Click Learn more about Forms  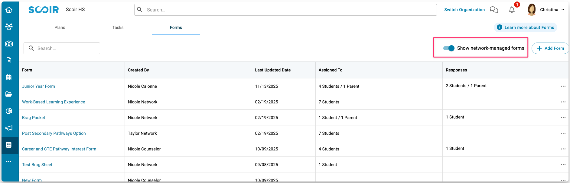click(526, 27)
